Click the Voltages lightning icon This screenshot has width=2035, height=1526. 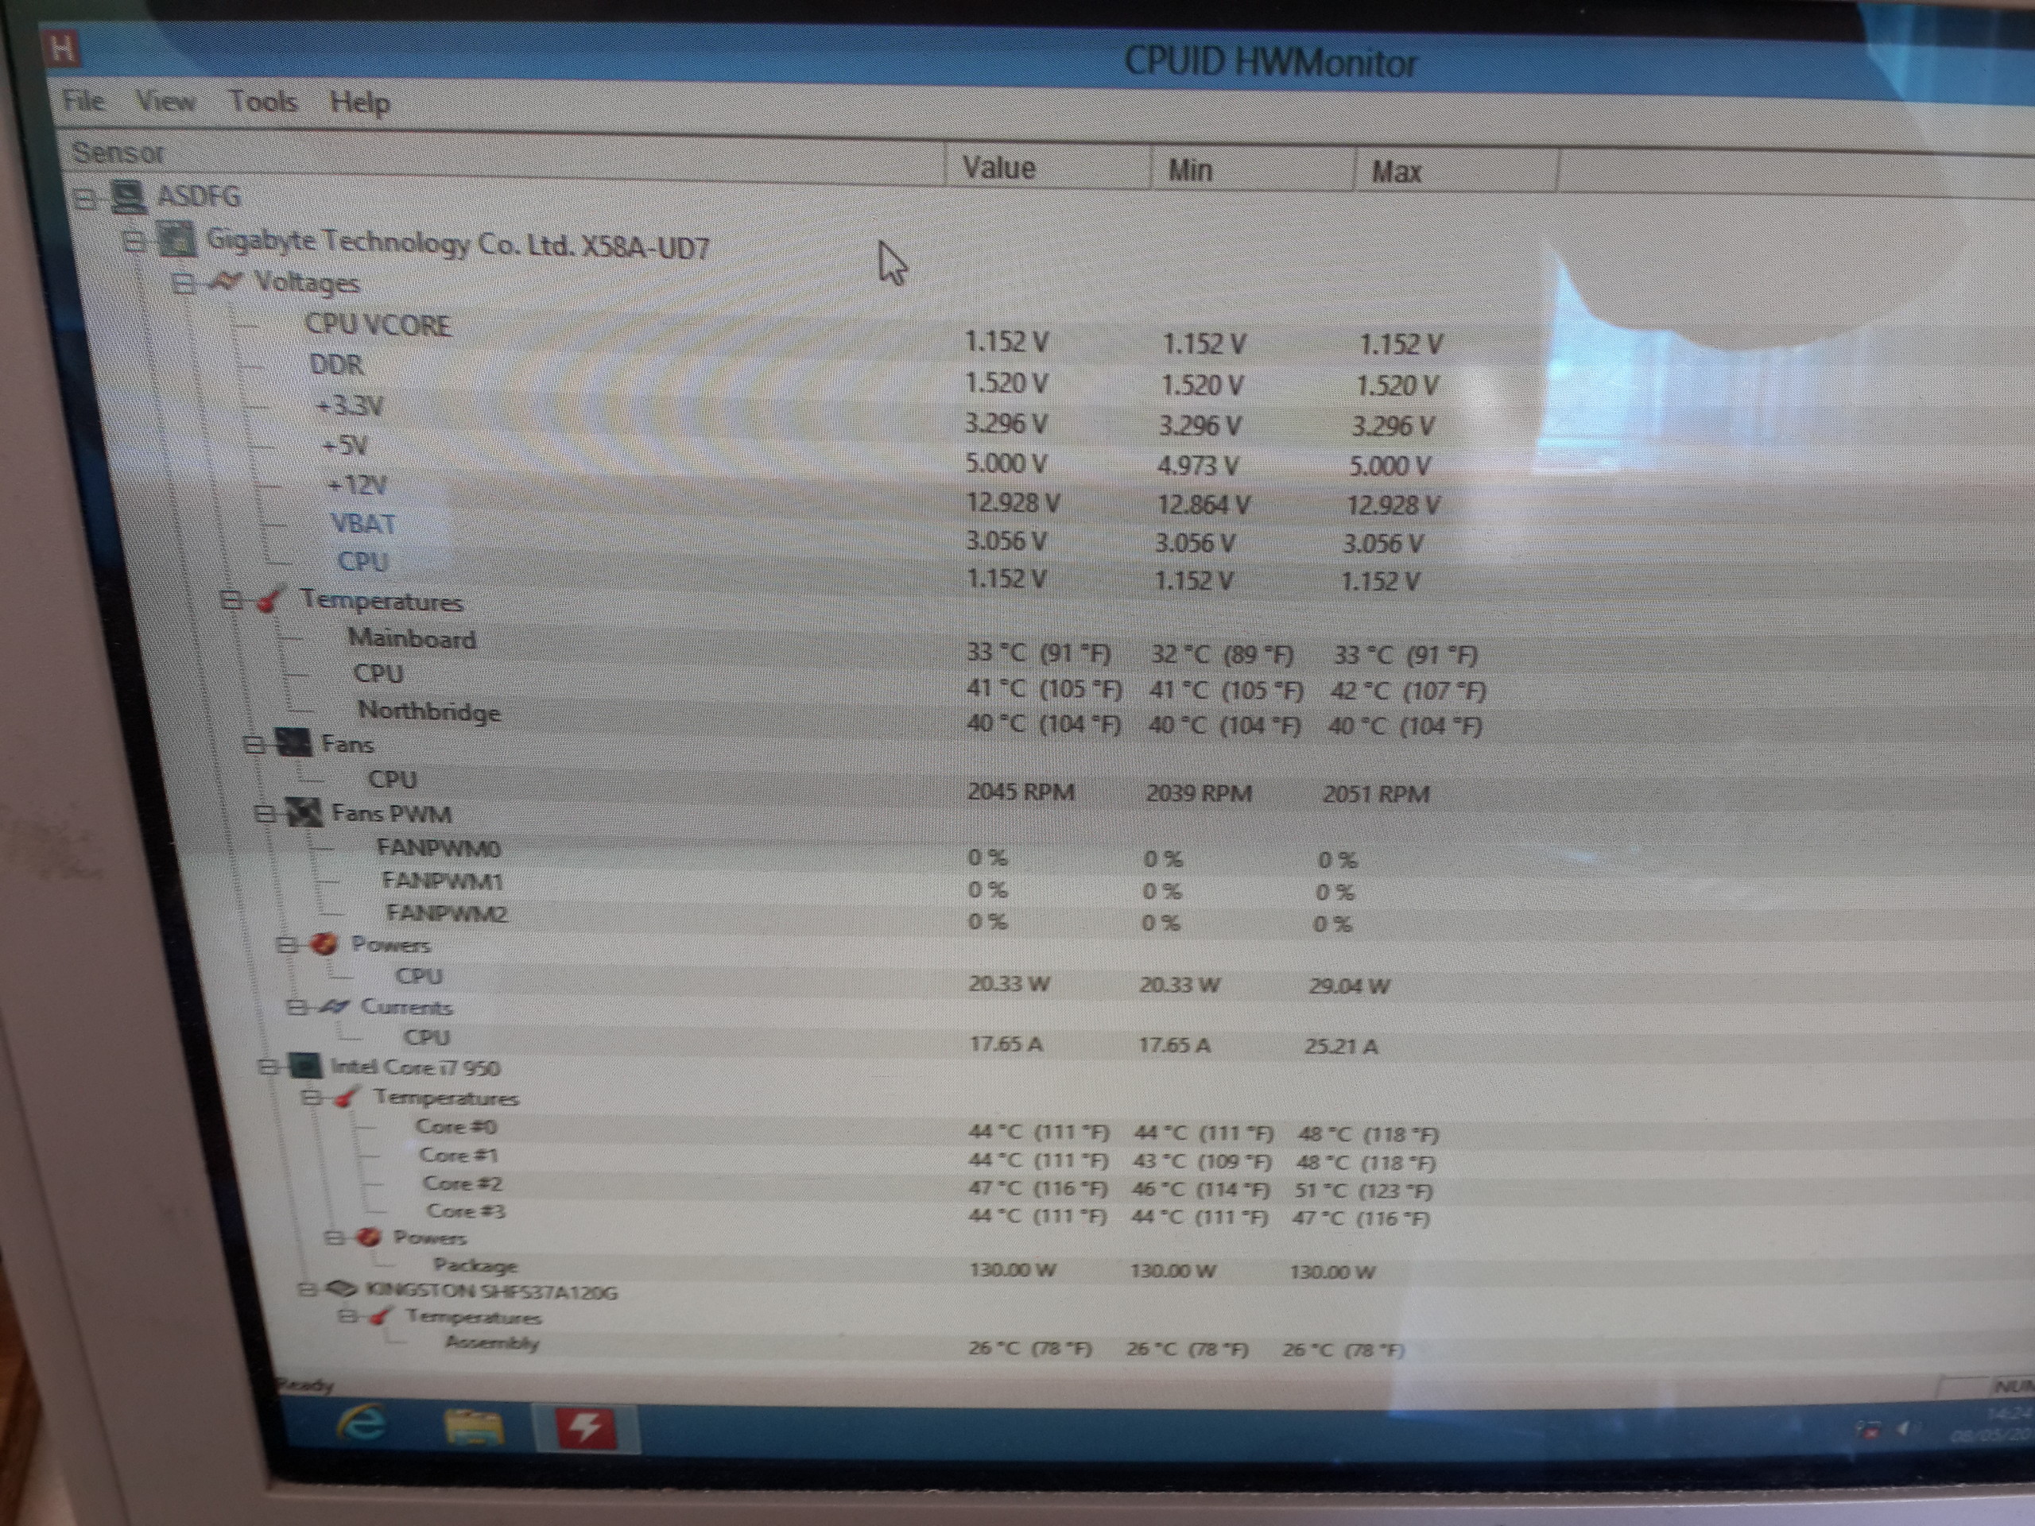pyautogui.click(x=227, y=281)
